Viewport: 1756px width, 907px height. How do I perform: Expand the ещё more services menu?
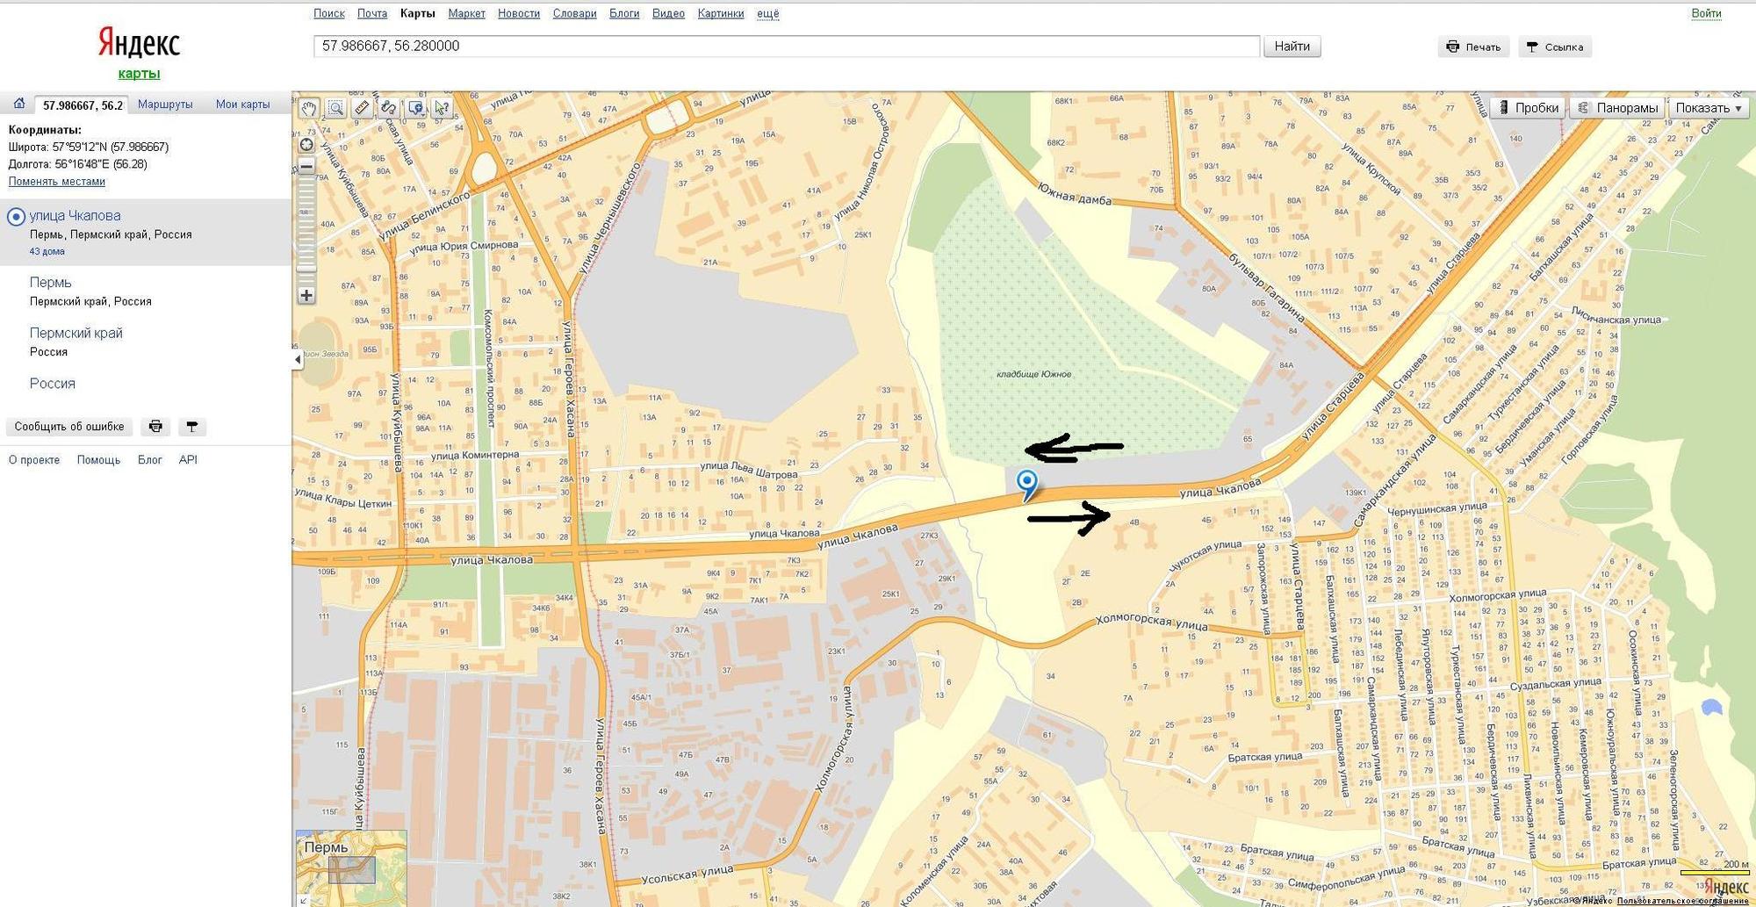(767, 13)
